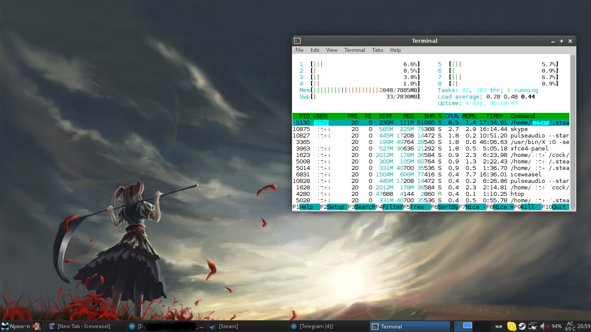
Task: Select pulseaudio process with PID 10828
Action: tap(431, 181)
